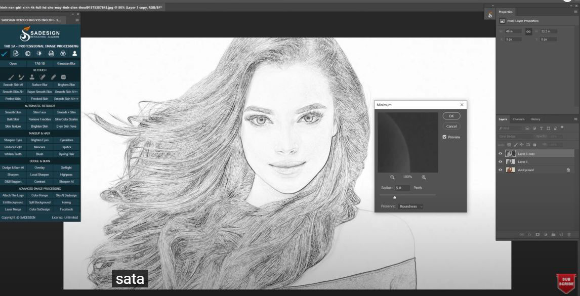Click the link icon between width and height
This screenshot has width=580, height=296.
coord(528,31)
